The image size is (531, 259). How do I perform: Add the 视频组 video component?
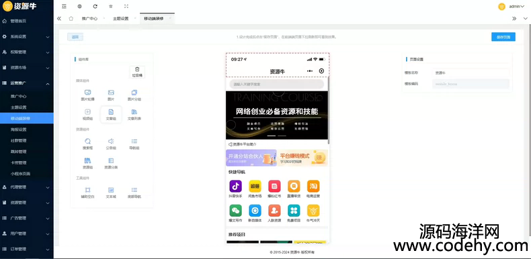click(x=87, y=114)
